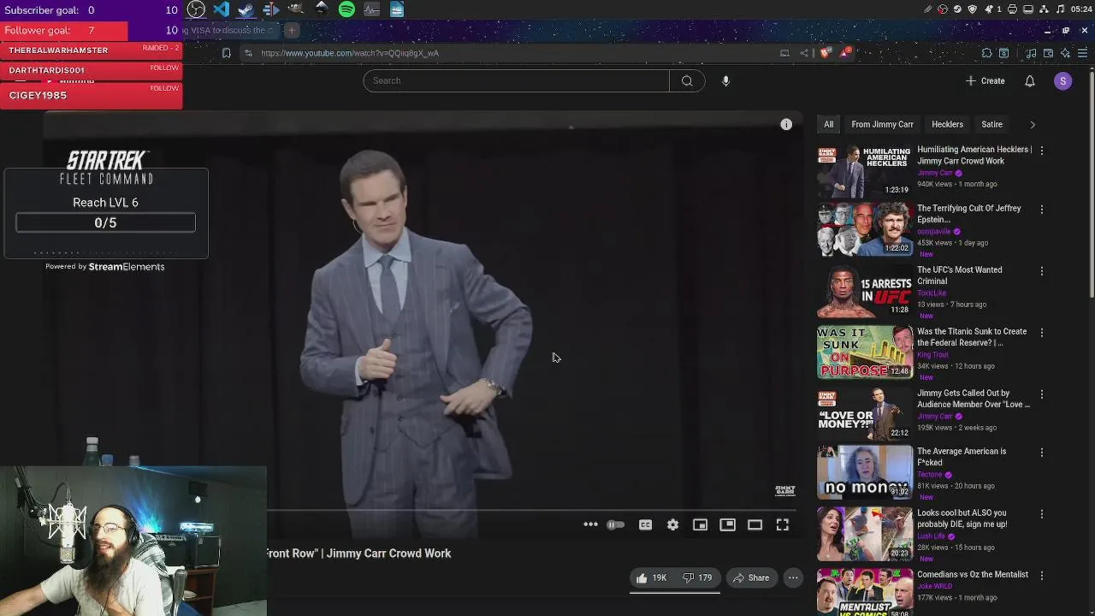Filter recommendations by Hecklers chip
This screenshot has width=1095, height=616.
point(947,124)
